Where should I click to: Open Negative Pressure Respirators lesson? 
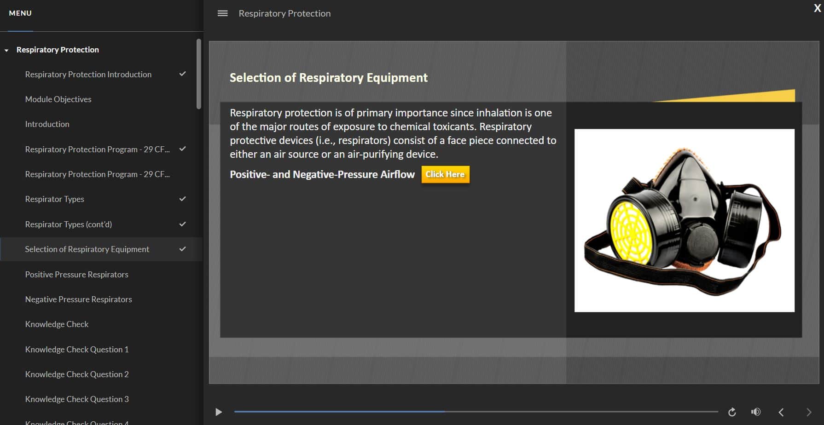coord(79,299)
